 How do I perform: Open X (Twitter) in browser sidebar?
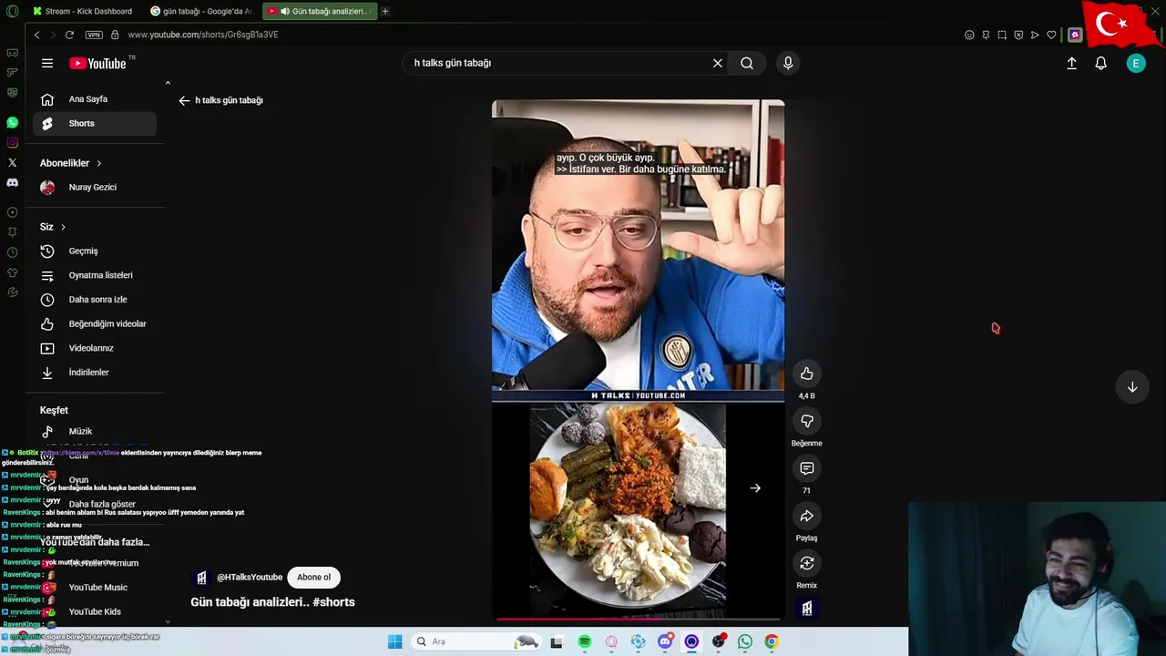[x=12, y=162]
